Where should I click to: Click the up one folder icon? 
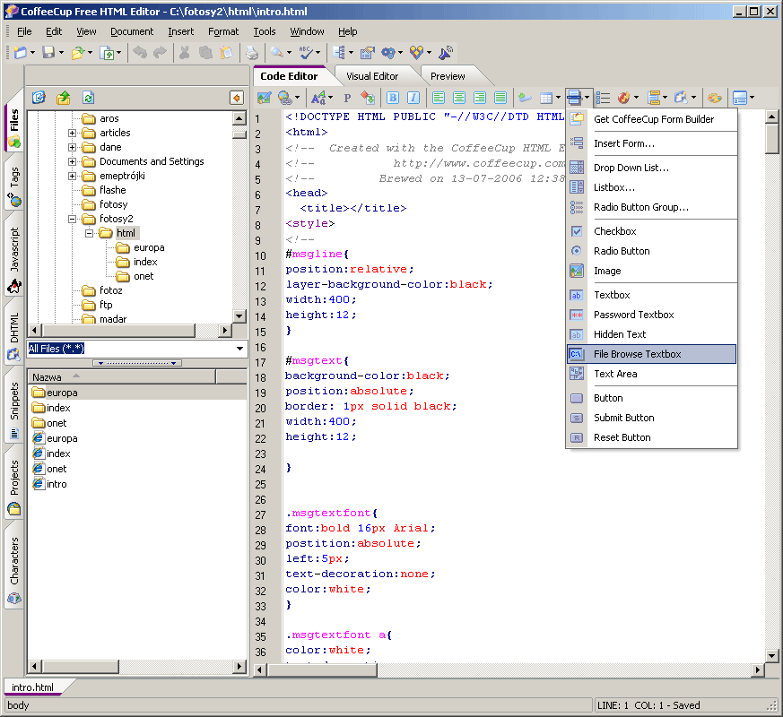point(64,98)
